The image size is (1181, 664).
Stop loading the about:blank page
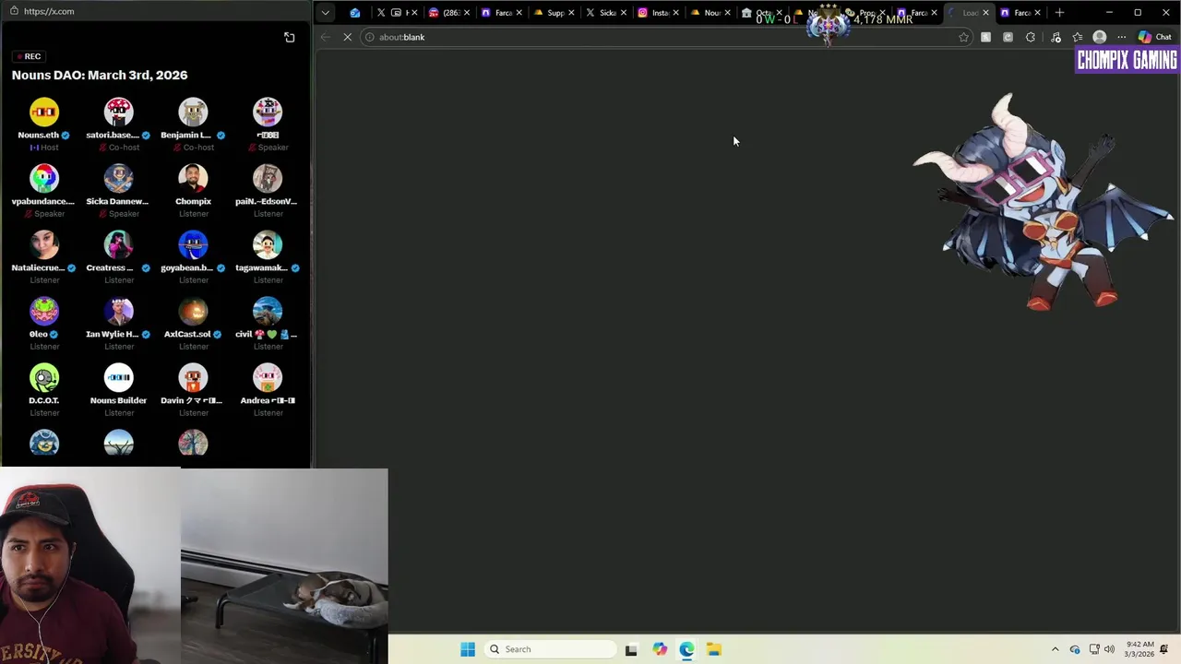tap(347, 37)
